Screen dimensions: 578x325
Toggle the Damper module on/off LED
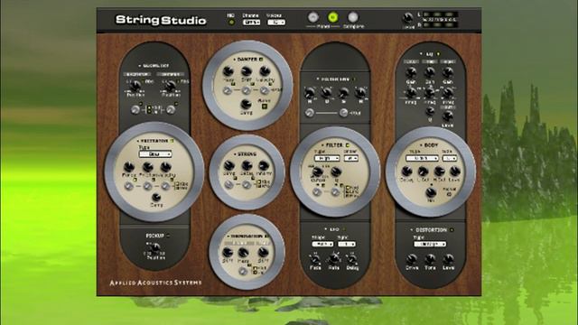(261, 59)
